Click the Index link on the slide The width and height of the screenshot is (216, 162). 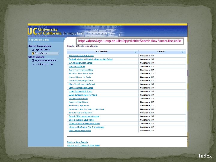[x=205, y=156]
